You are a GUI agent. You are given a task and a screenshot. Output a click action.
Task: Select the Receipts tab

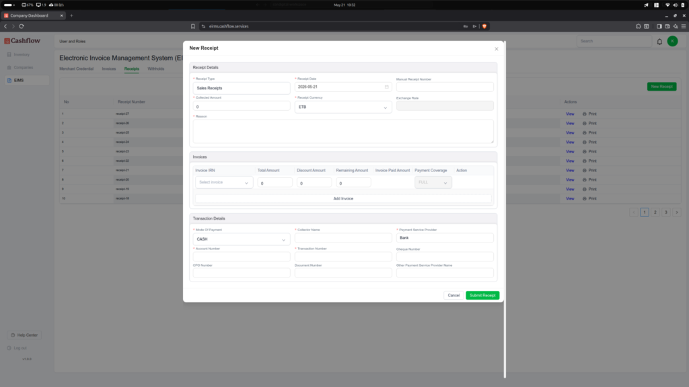click(x=132, y=69)
